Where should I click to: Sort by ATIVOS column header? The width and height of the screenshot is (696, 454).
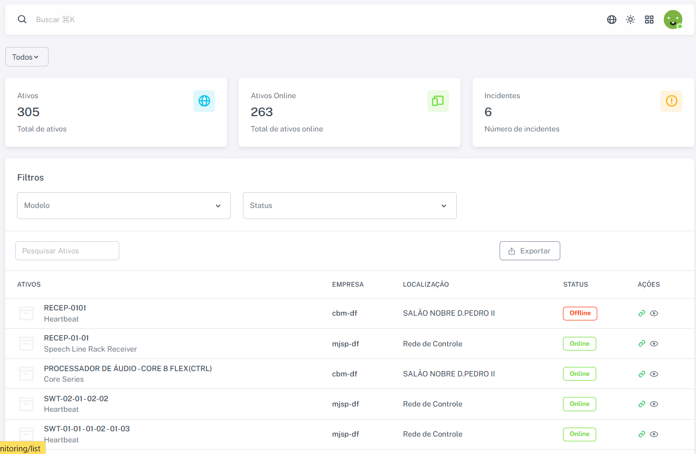point(29,285)
